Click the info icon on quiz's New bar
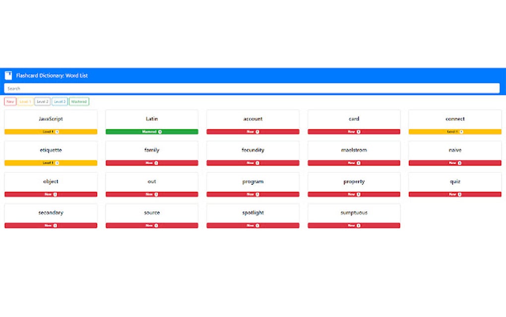Screen dimensions: 506x317 459,194
